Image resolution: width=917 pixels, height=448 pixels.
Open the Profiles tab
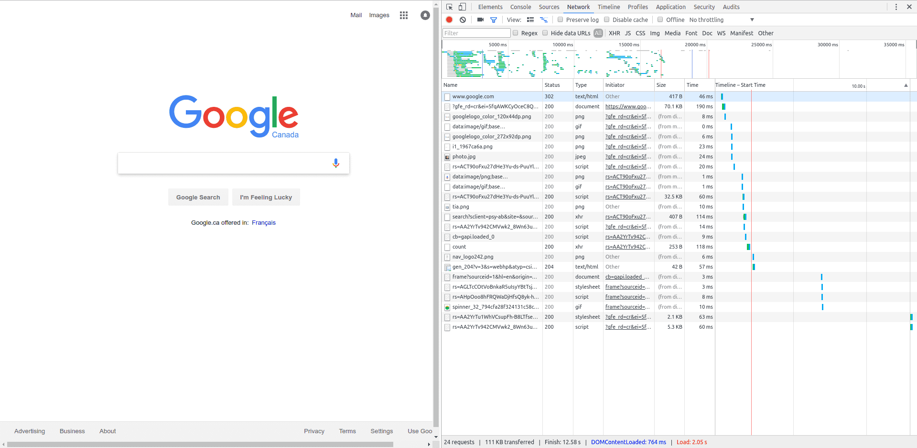tap(638, 7)
